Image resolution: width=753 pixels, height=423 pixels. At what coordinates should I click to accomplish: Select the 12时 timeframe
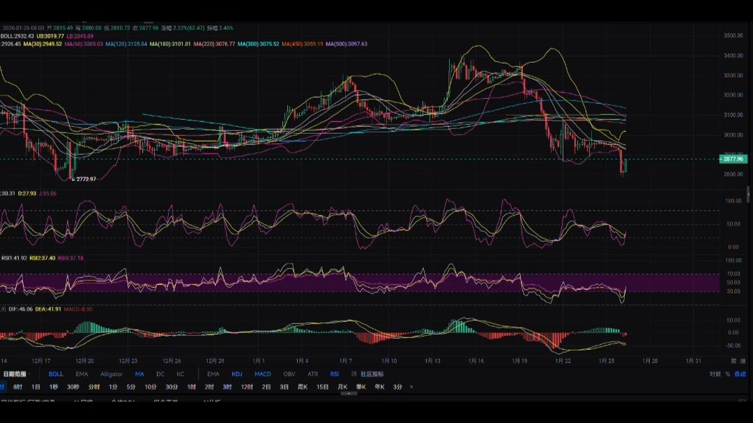[247, 387]
